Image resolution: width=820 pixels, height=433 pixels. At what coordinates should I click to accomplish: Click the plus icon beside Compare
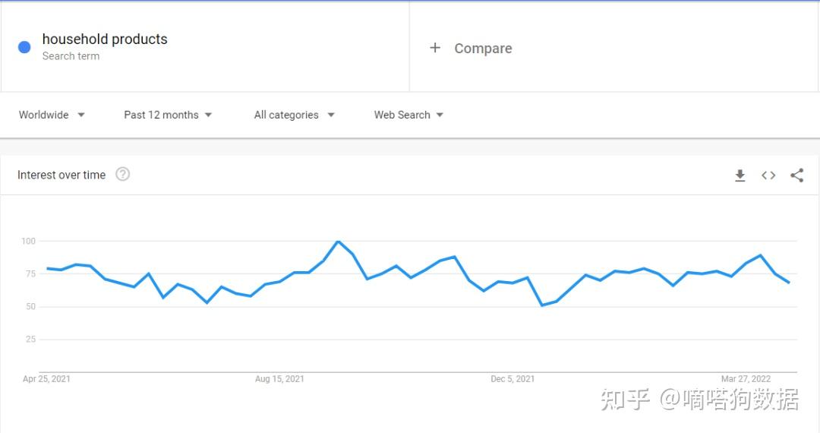click(435, 48)
